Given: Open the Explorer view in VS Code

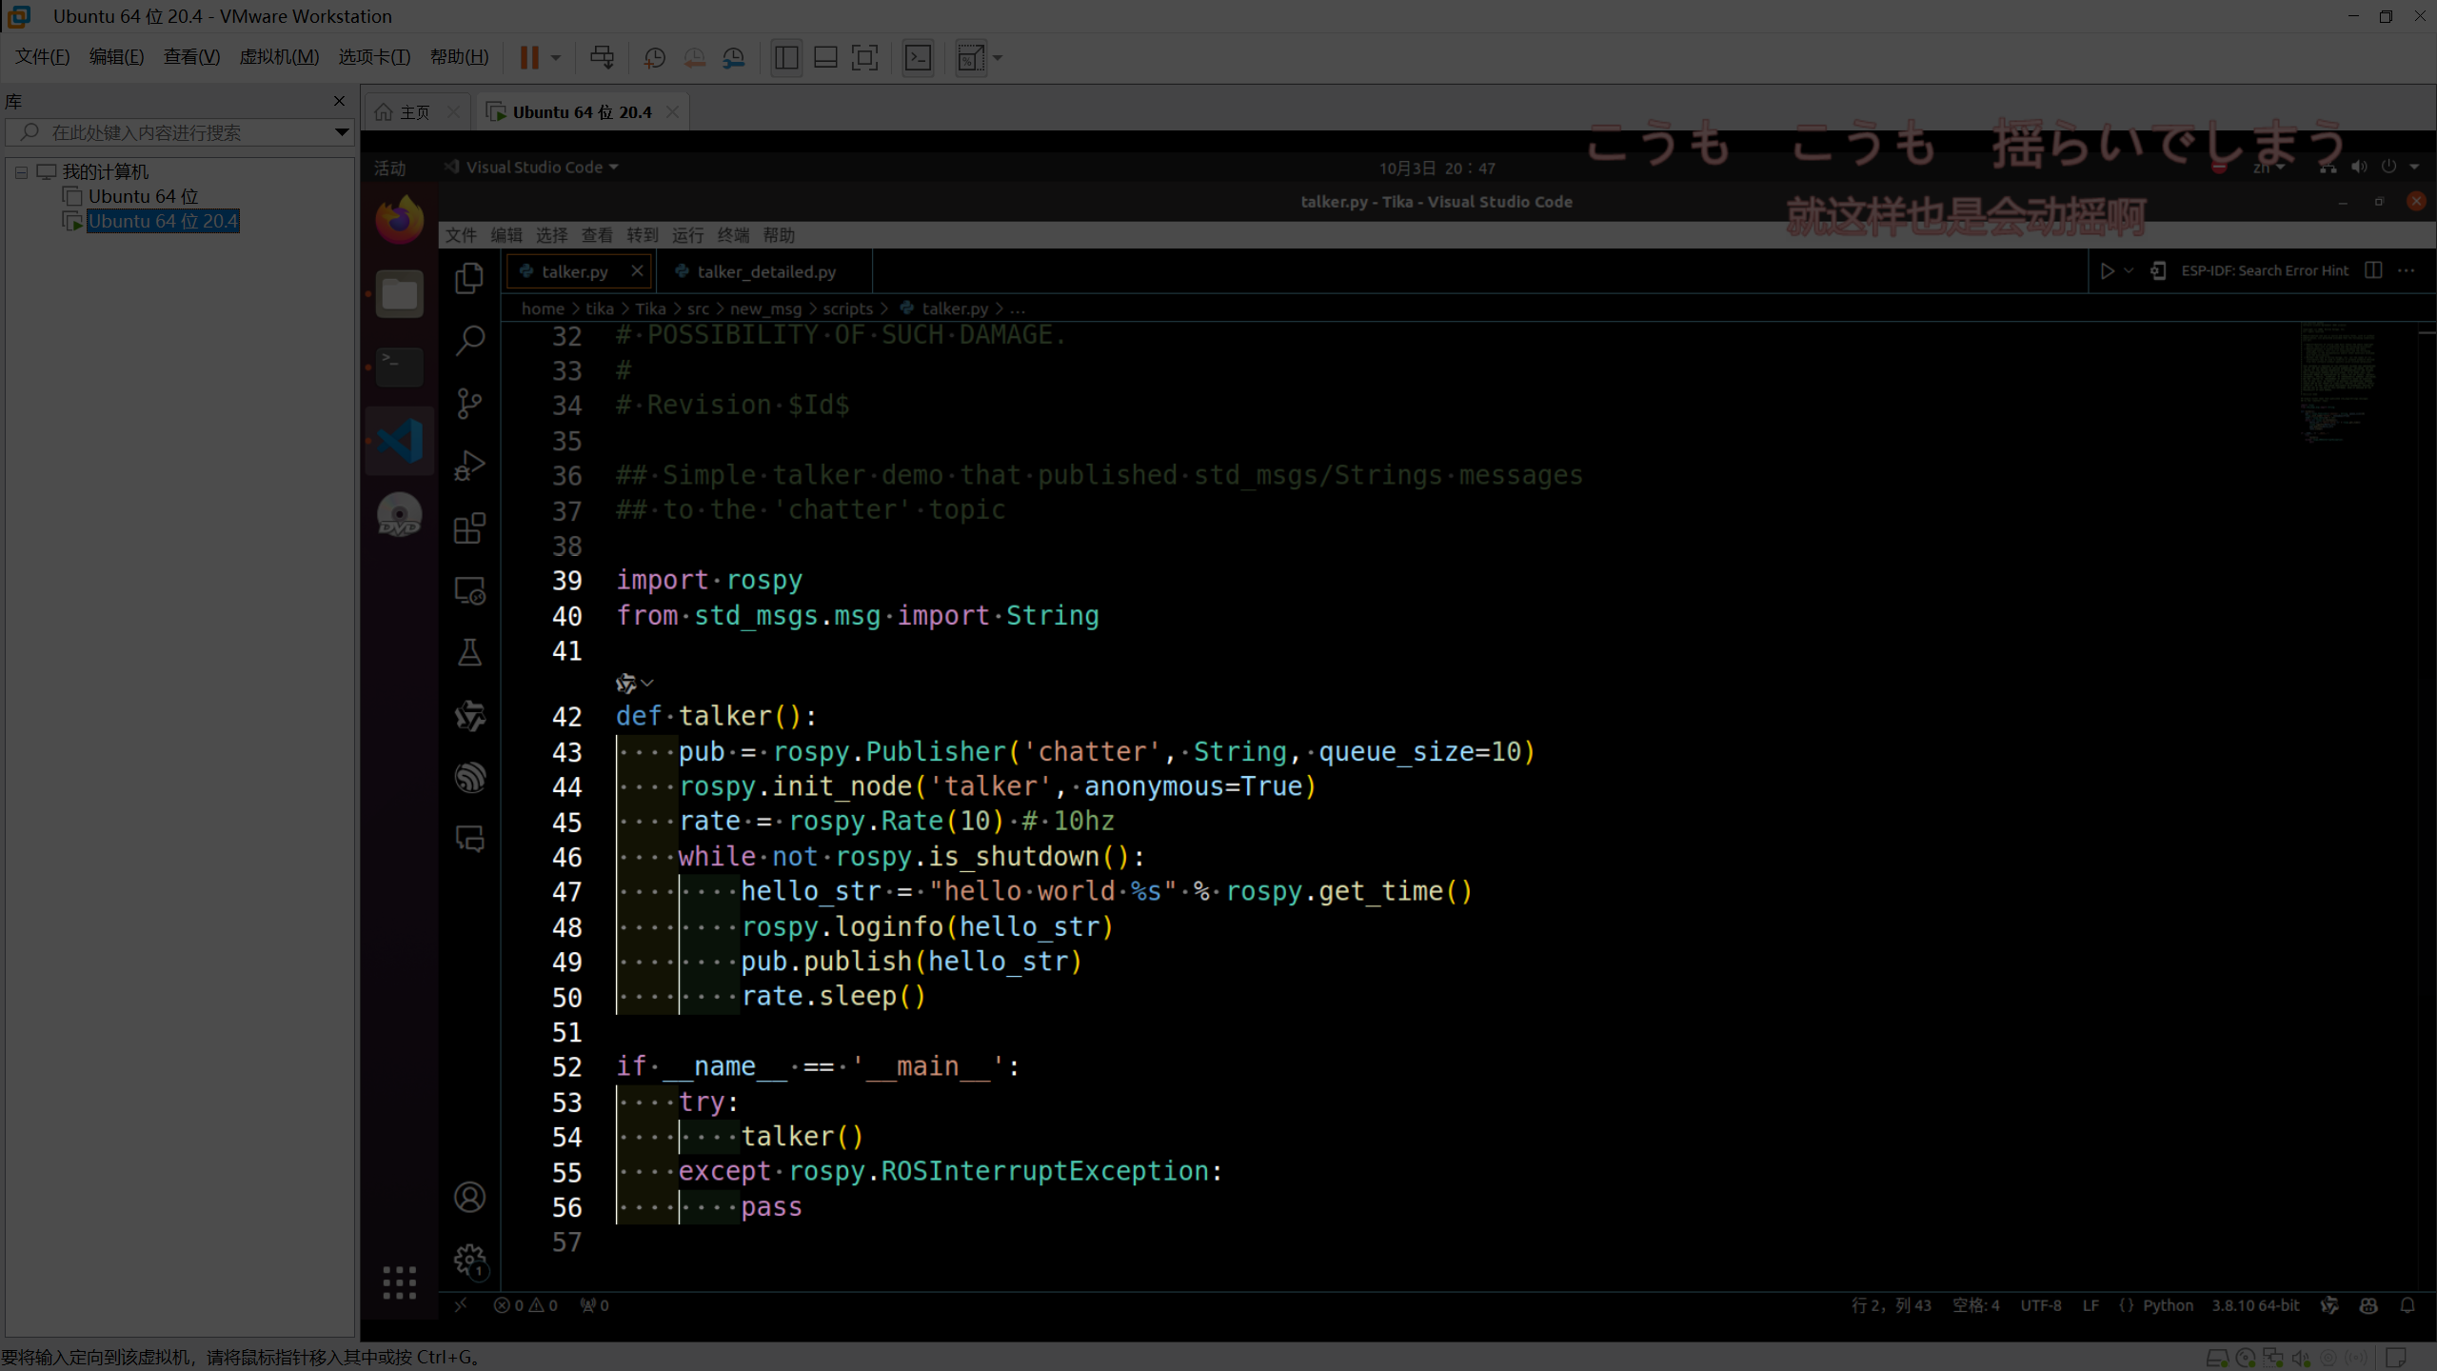Looking at the screenshot, I should 469,278.
